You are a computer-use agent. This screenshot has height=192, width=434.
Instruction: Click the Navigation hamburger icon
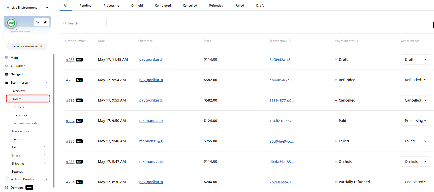coord(7,74)
